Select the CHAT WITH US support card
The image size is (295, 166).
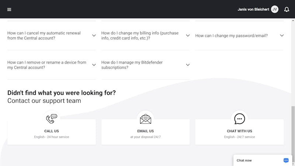tap(239, 132)
